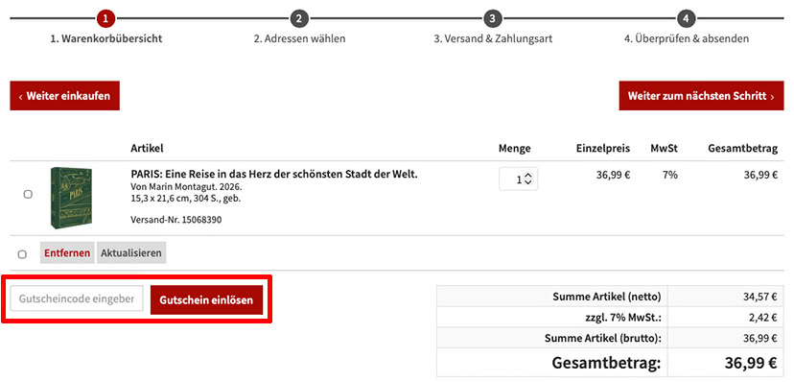Adjust quantity with the Menge stepper arrows
Viewport: 794px width, 382px height.
[x=528, y=179]
